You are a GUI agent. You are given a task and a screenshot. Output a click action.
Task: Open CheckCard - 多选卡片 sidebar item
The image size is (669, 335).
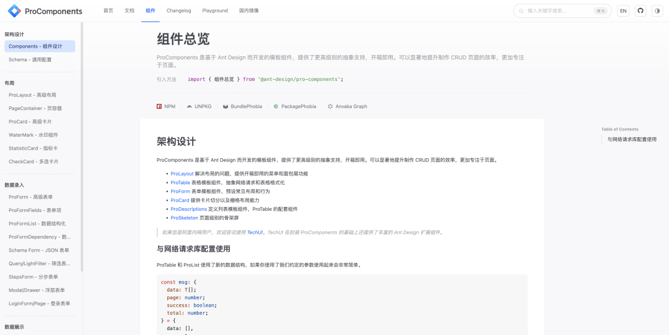(40, 161)
